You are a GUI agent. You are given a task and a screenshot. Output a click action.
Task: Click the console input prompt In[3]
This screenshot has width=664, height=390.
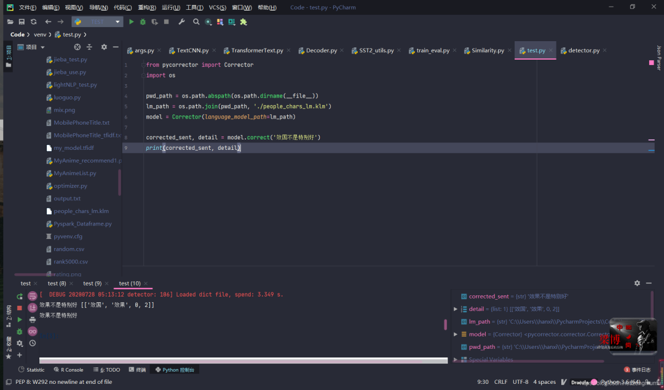click(50, 337)
